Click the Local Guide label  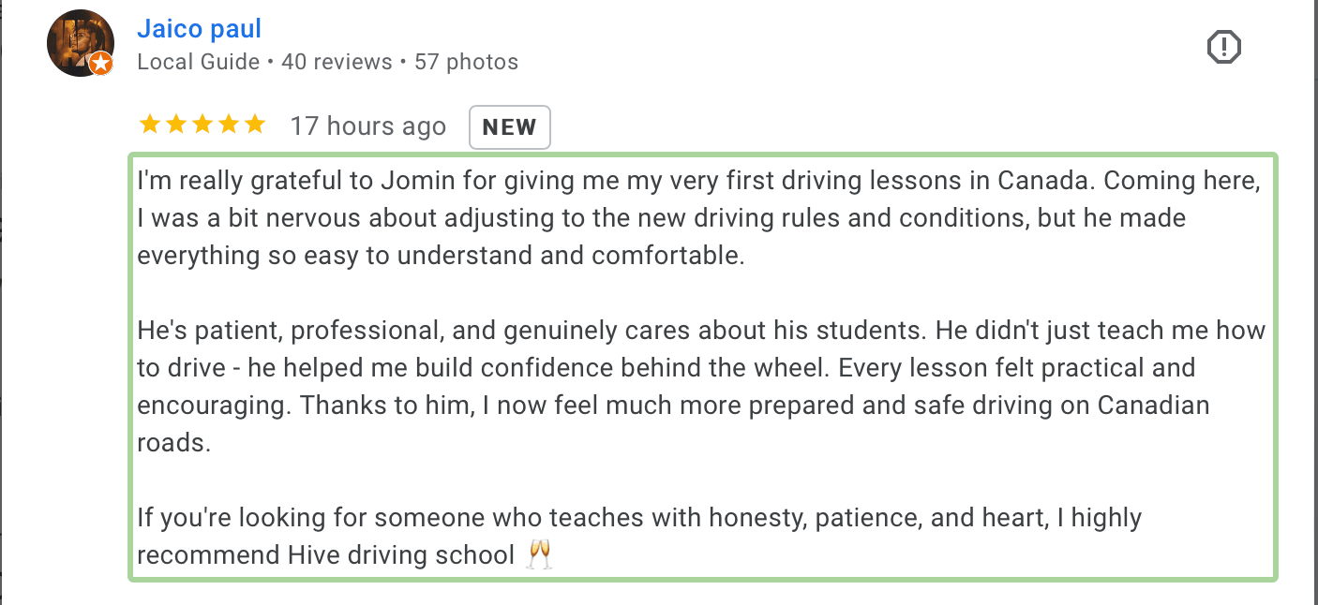coord(198,63)
